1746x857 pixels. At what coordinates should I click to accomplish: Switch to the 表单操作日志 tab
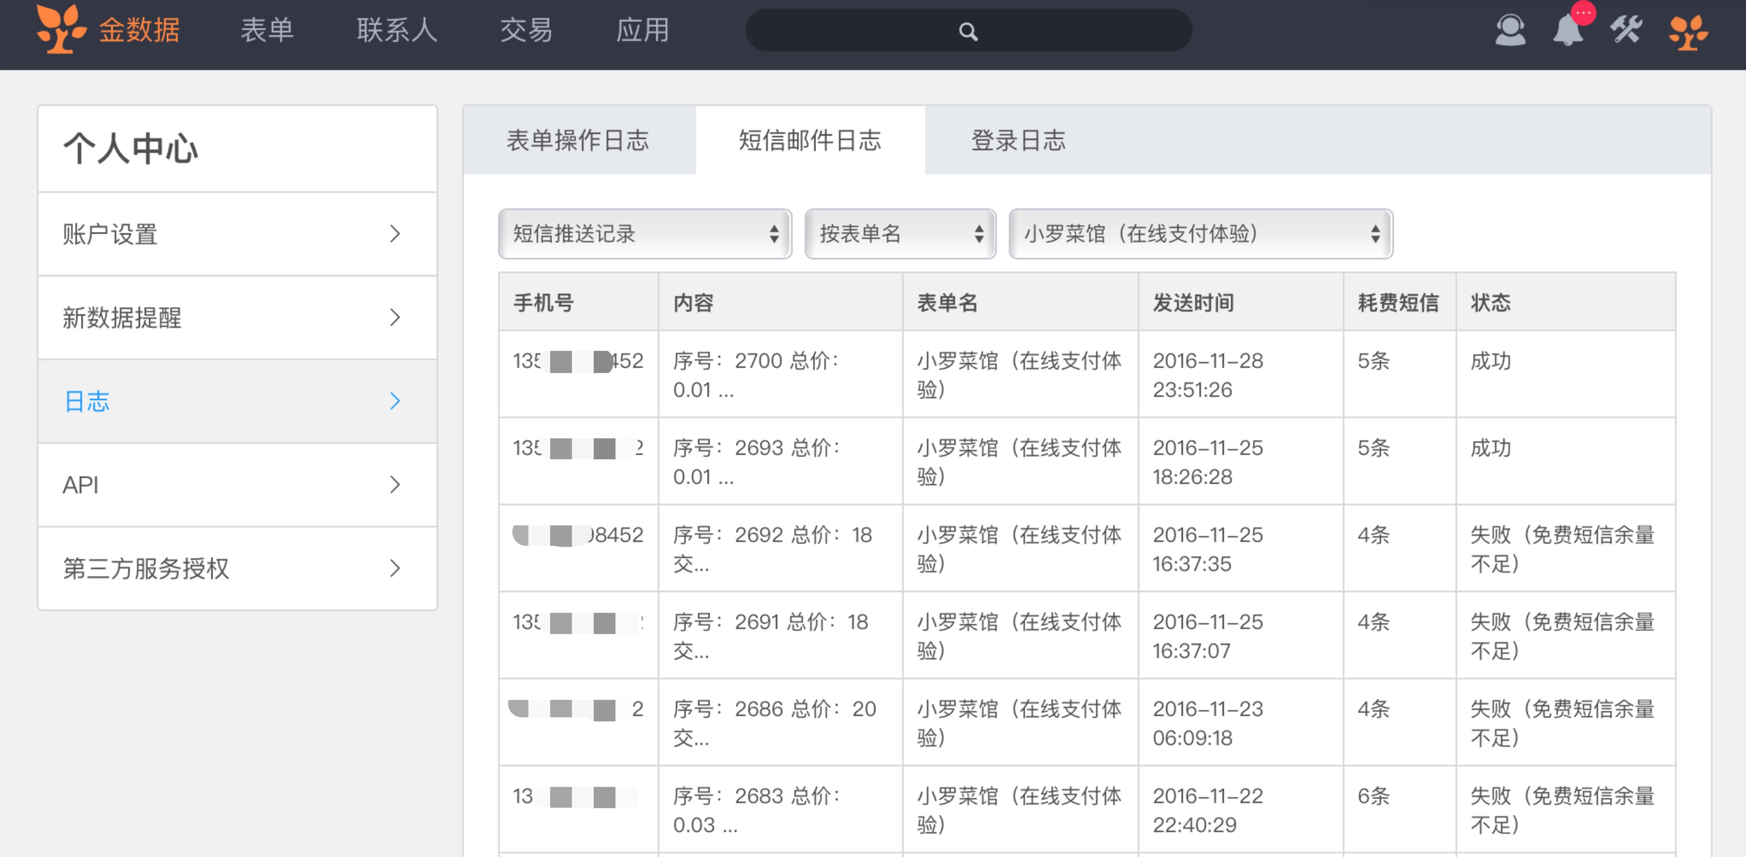click(x=578, y=140)
